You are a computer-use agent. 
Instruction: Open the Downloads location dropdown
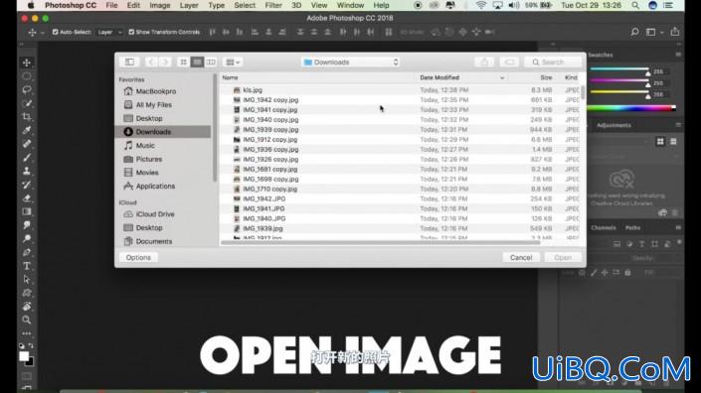[350, 62]
